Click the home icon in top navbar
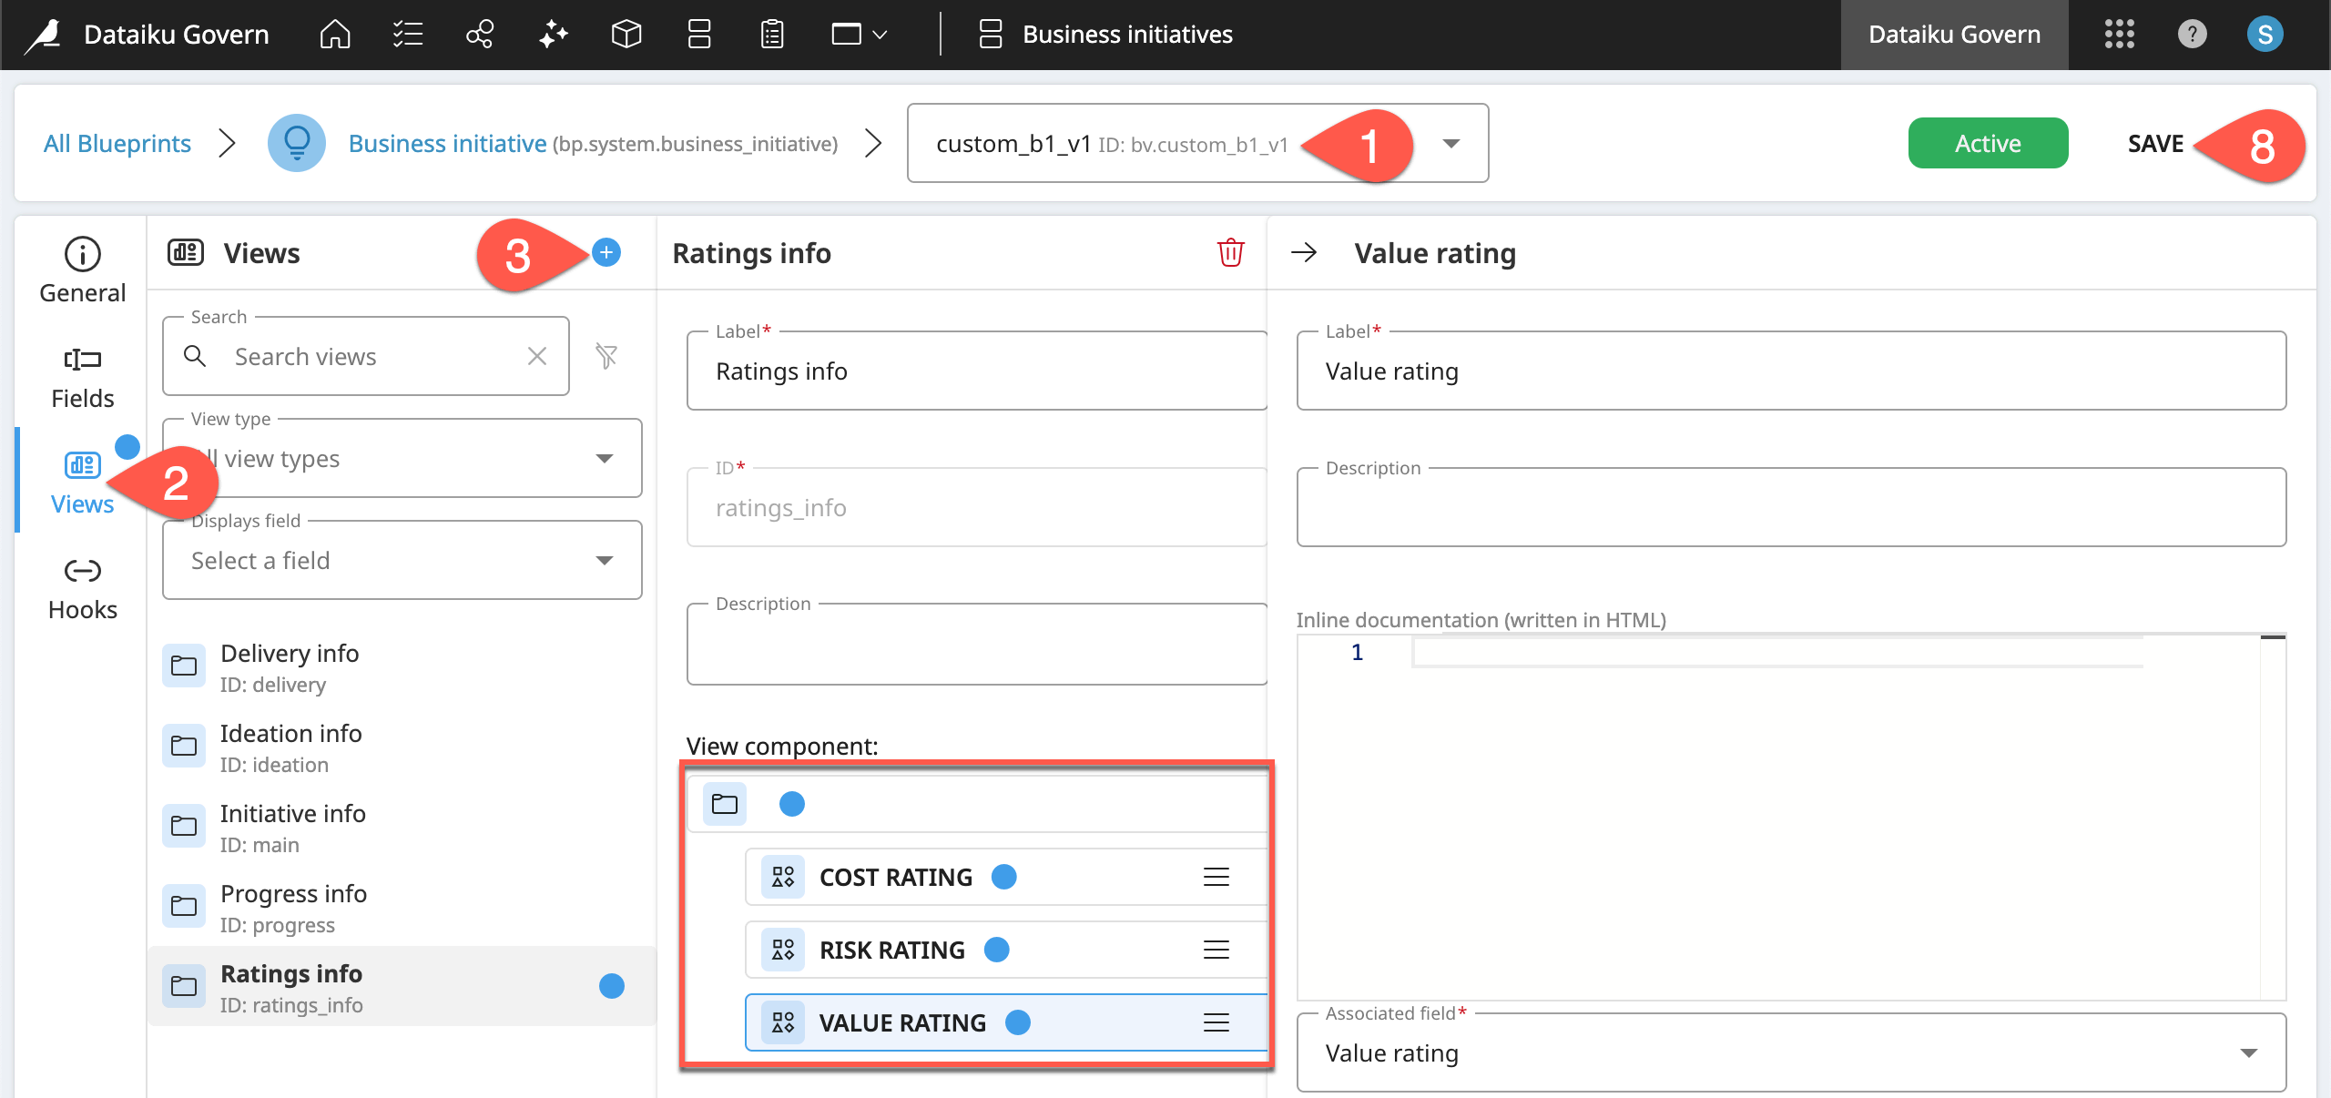 pos(334,35)
